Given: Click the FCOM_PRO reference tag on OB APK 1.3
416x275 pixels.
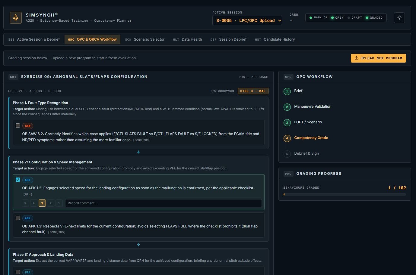Looking at the screenshot, I should click(x=57, y=232).
